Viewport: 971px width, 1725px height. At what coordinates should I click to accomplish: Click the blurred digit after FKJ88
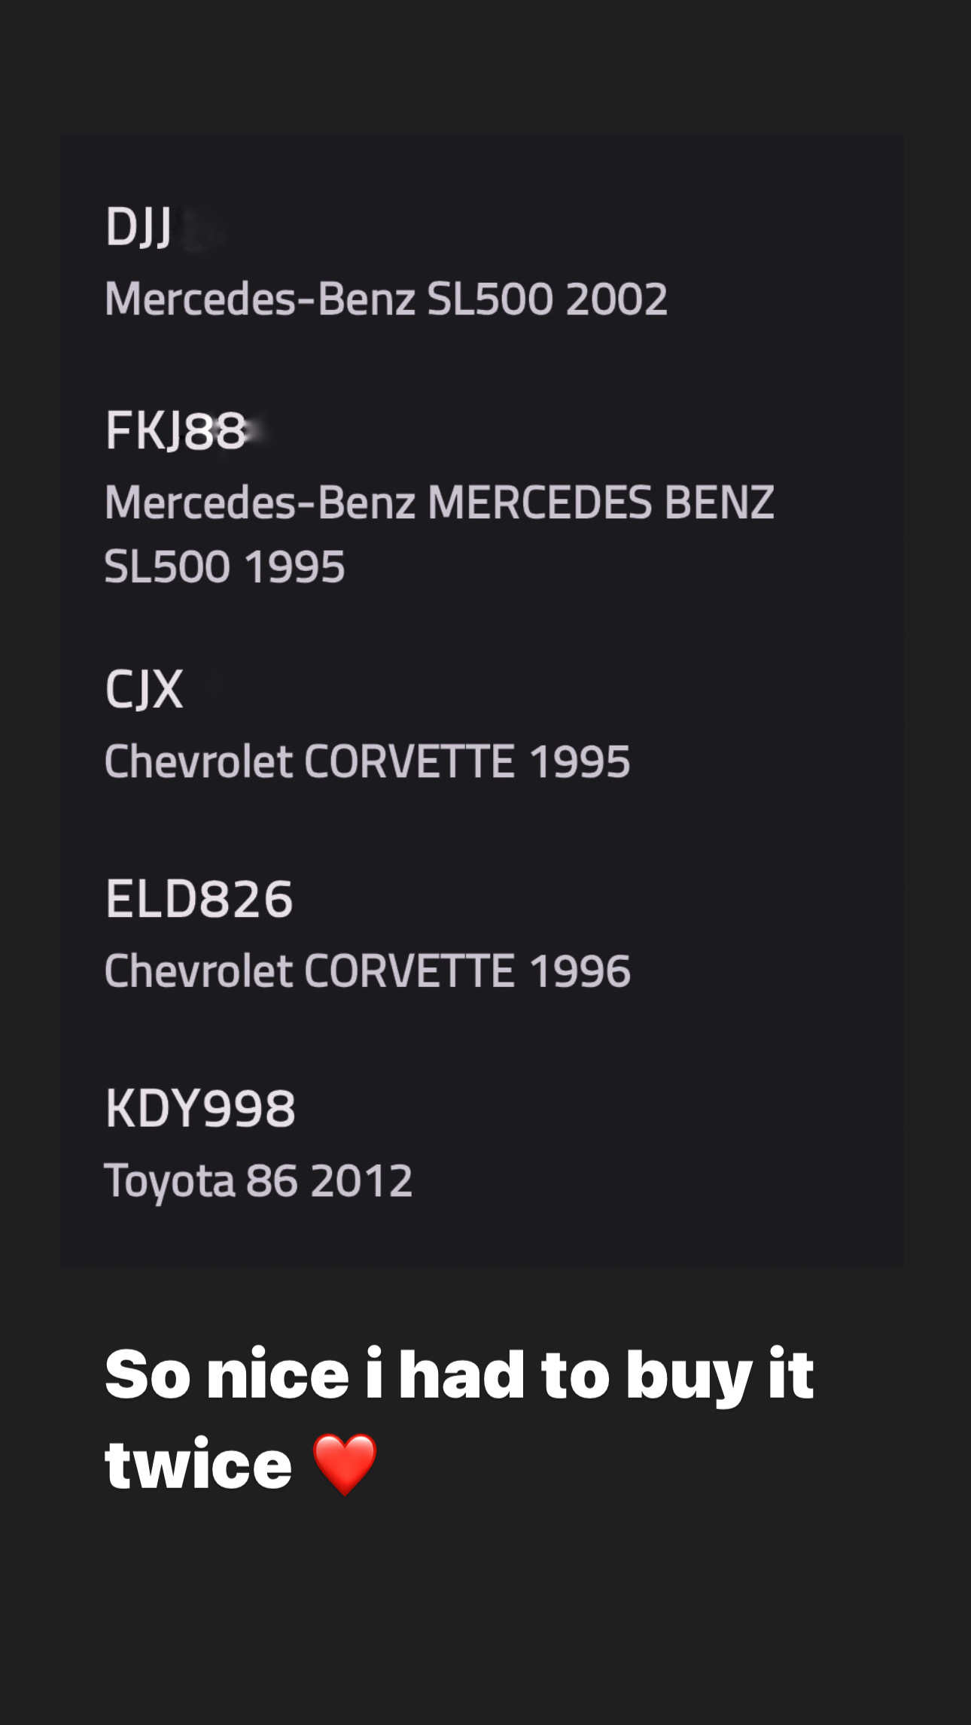coord(257,431)
